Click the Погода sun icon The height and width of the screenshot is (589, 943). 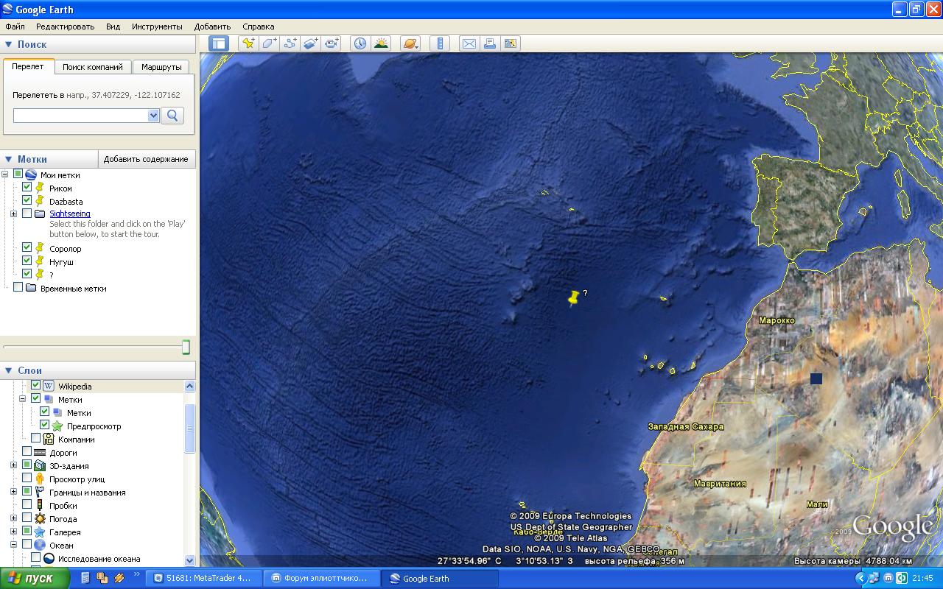(x=40, y=518)
